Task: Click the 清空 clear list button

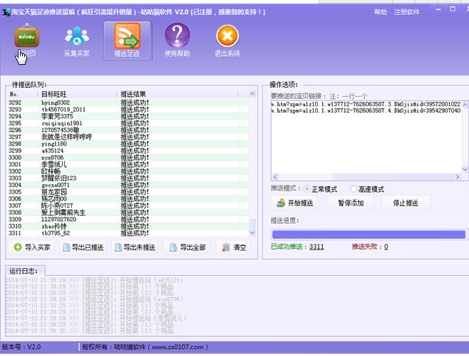Action: pyautogui.click(x=234, y=248)
